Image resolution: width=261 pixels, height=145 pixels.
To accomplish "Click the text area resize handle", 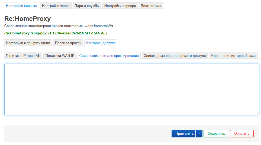I will tap(257, 114).
